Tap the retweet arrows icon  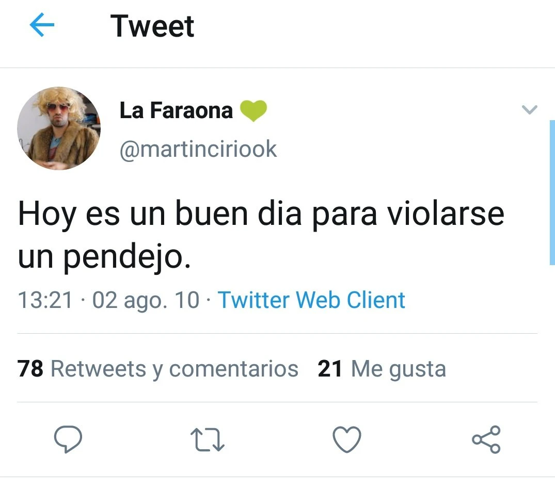pyautogui.click(x=208, y=440)
